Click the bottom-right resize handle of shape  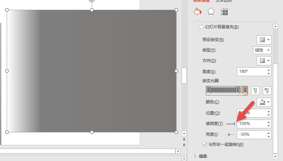176,132
